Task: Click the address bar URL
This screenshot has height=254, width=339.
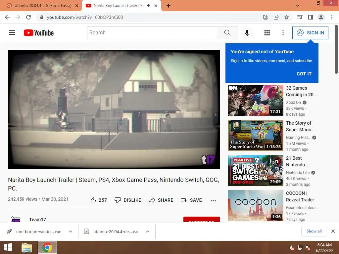Action: click(x=85, y=17)
